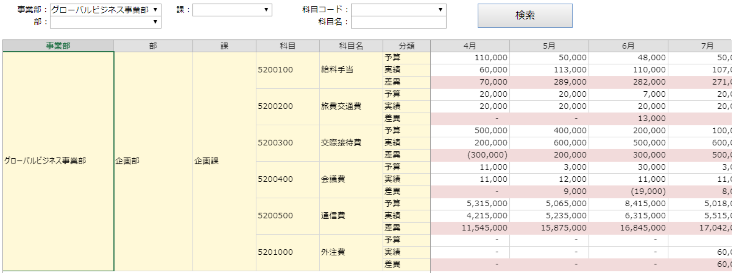
Task: Click the 差異 label for 外注費
Action: [x=407, y=264]
